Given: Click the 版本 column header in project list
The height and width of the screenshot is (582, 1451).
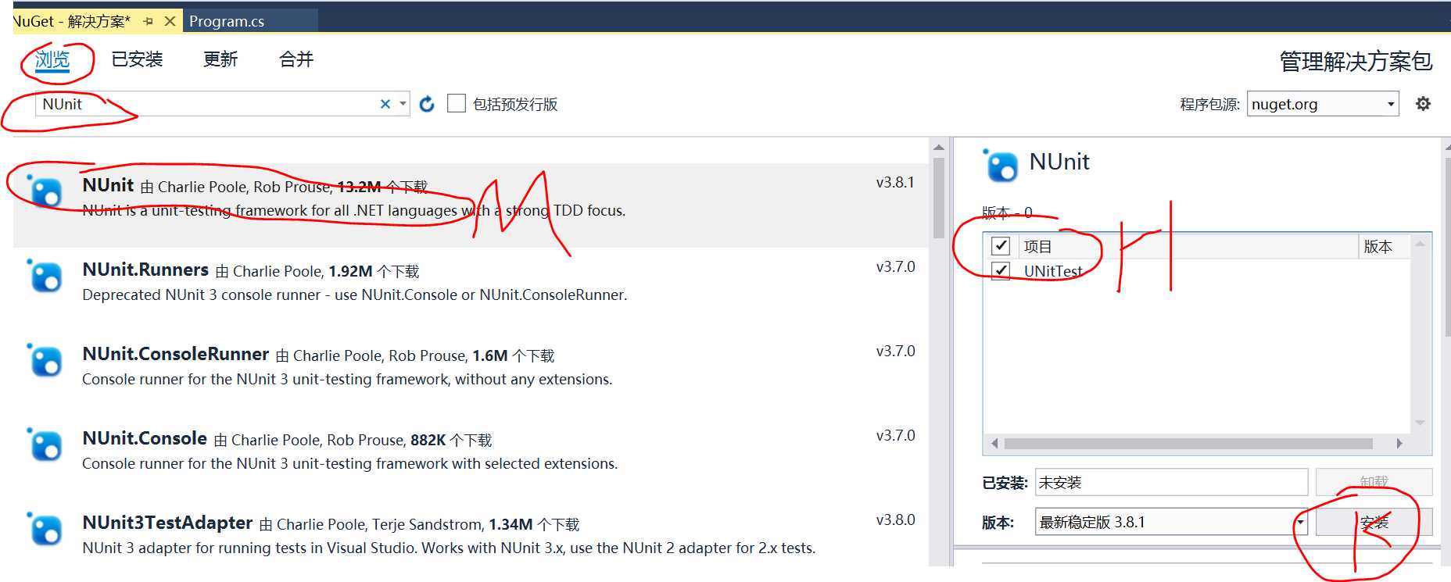Looking at the screenshot, I should (1378, 247).
